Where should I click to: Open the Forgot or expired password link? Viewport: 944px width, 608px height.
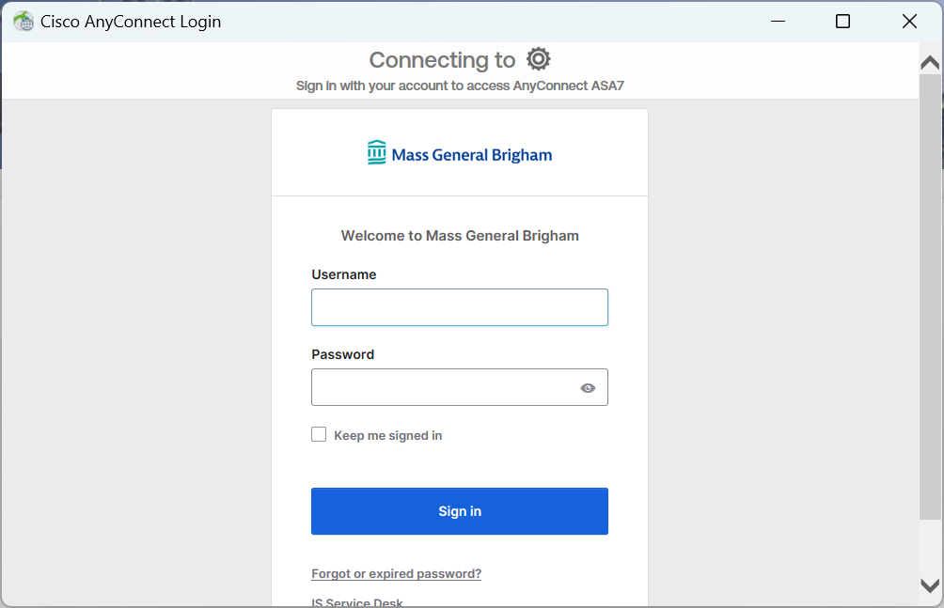pos(396,573)
